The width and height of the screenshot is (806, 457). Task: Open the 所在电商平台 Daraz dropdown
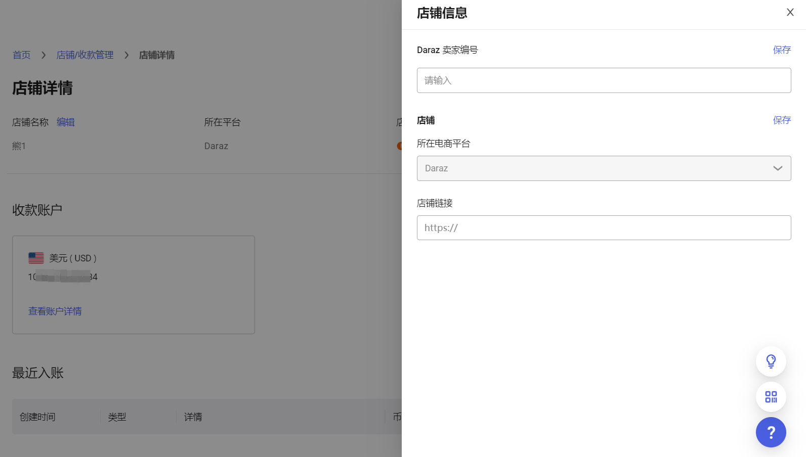pos(597,168)
